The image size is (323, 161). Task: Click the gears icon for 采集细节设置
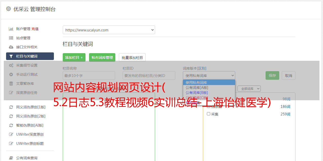pyautogui.click(x=11, y=65)
